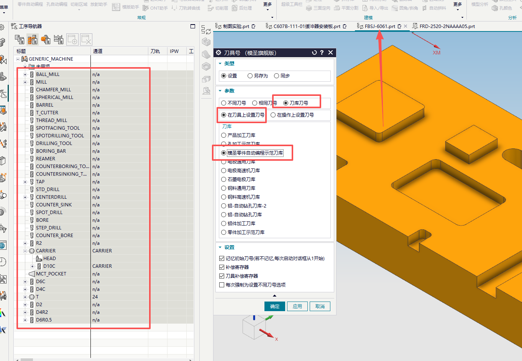Click the 应用 button
This screenshot has height=361, width=522.
(297, 306)
